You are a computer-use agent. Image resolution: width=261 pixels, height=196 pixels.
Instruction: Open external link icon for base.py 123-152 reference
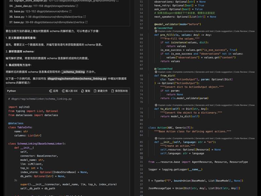point(70,11)
